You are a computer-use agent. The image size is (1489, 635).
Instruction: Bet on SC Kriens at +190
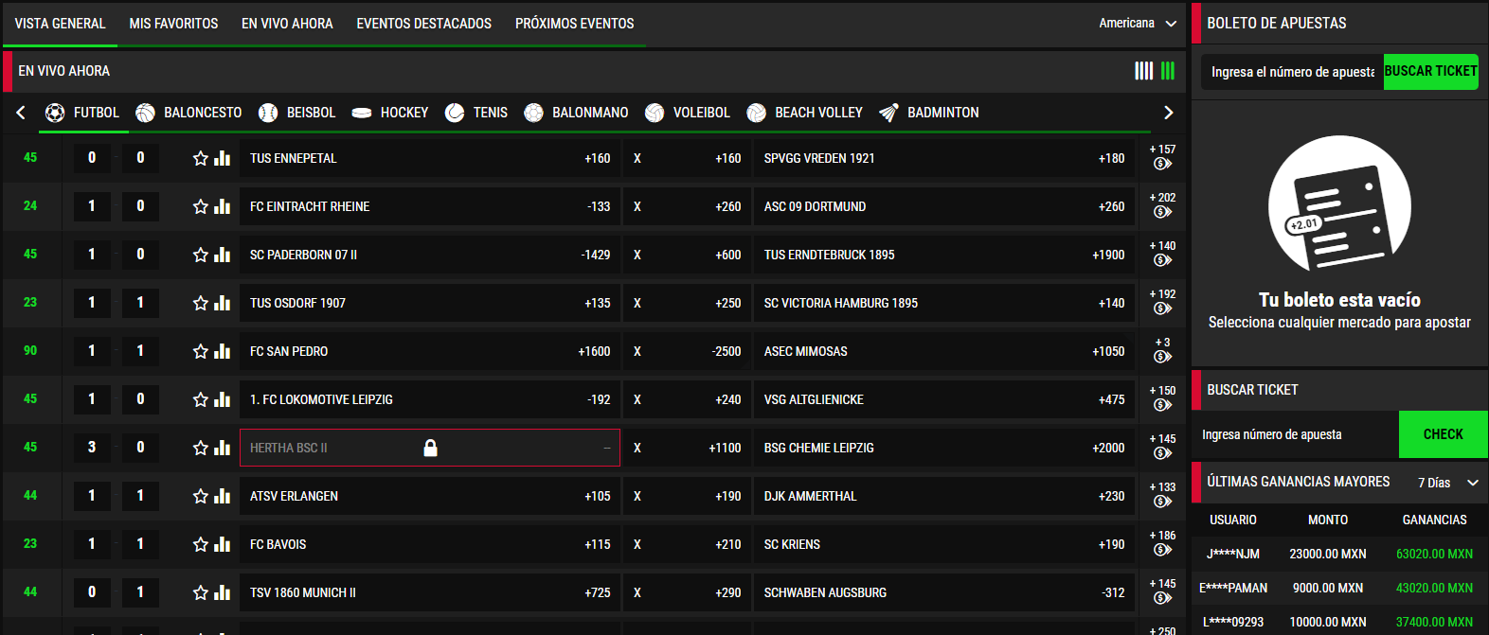(x=944, y=544)
